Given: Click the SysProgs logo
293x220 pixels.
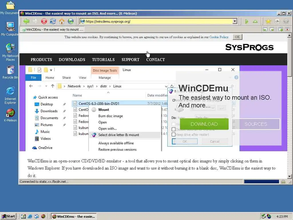Looking at the screenshot, I should 249,47.
